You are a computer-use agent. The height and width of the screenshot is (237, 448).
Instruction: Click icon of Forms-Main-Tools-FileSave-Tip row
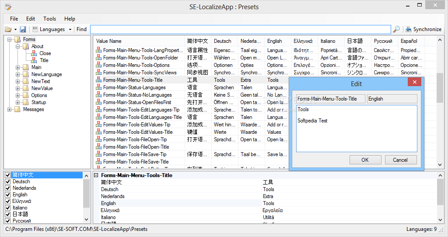98,154
